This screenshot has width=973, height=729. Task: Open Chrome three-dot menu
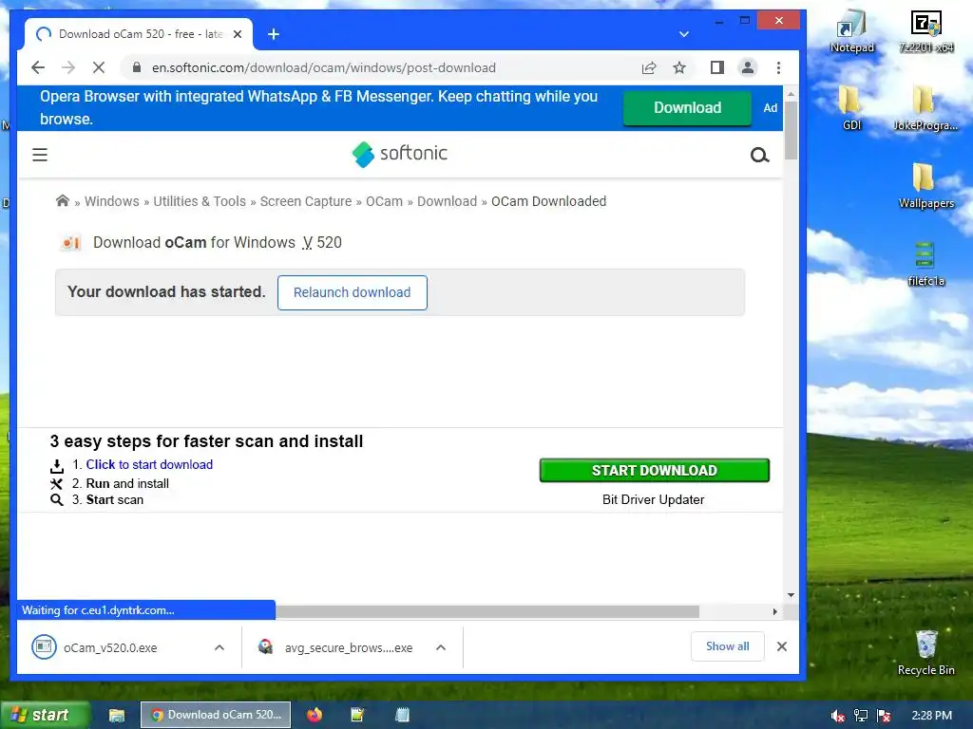tap(778, 67)
